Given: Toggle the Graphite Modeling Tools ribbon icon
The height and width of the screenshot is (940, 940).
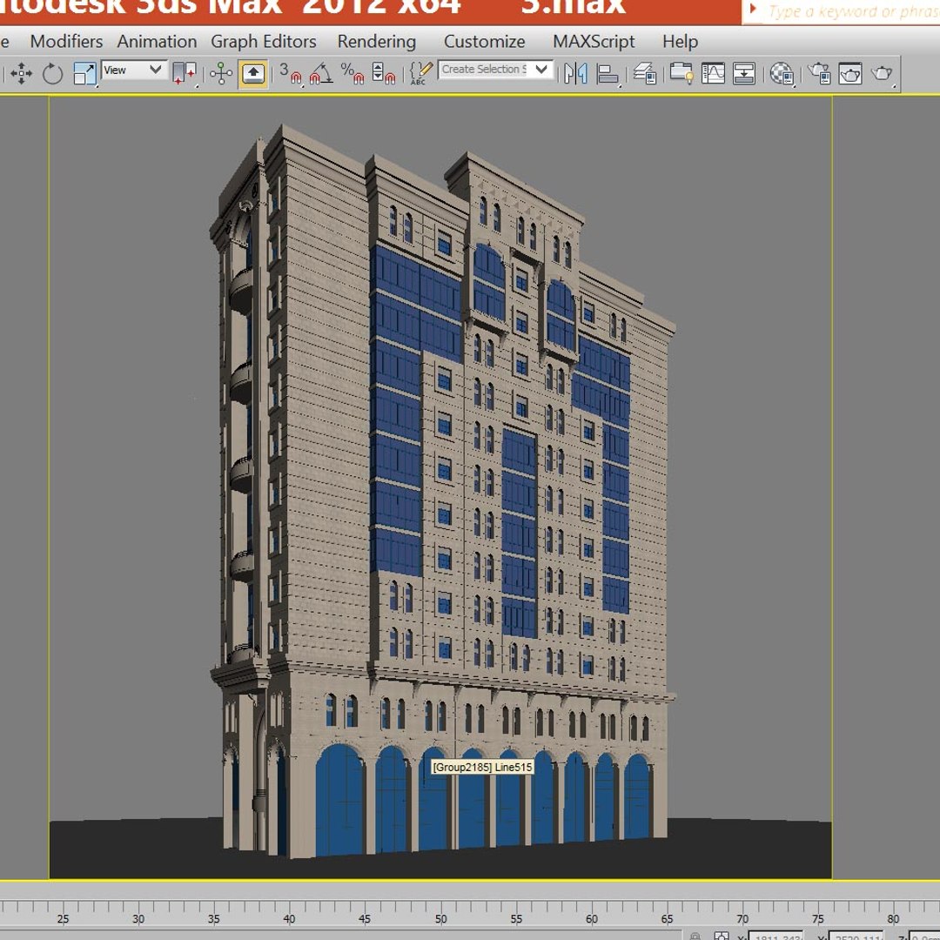Looking at the screenshot, I should tap(681, 74).
